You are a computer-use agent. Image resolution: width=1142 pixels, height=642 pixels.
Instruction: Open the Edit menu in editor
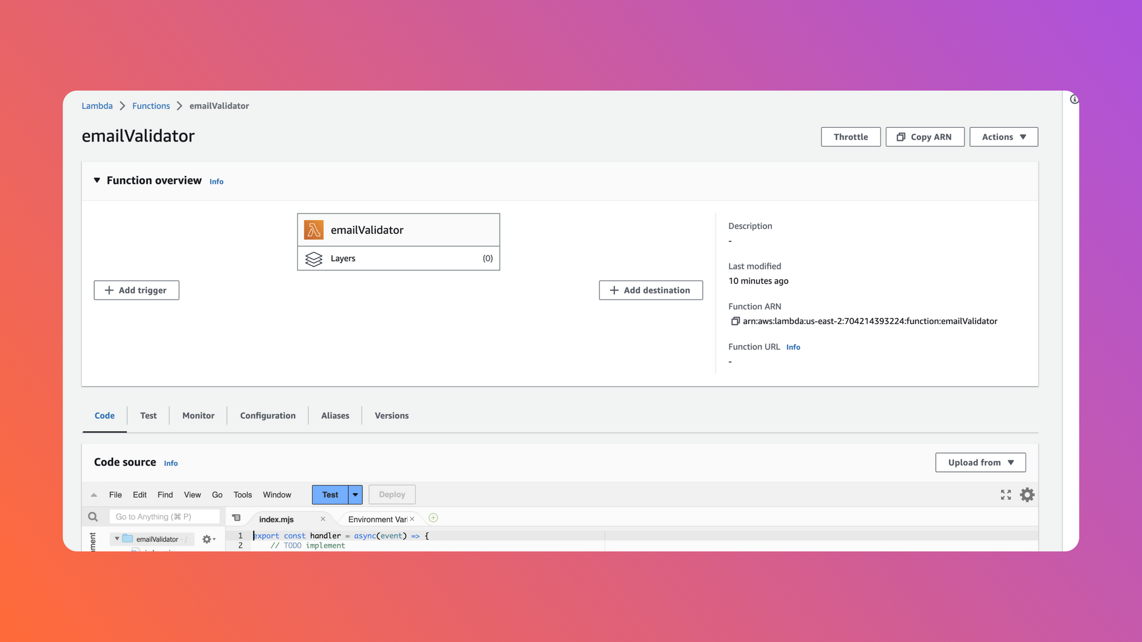(140, 495)
